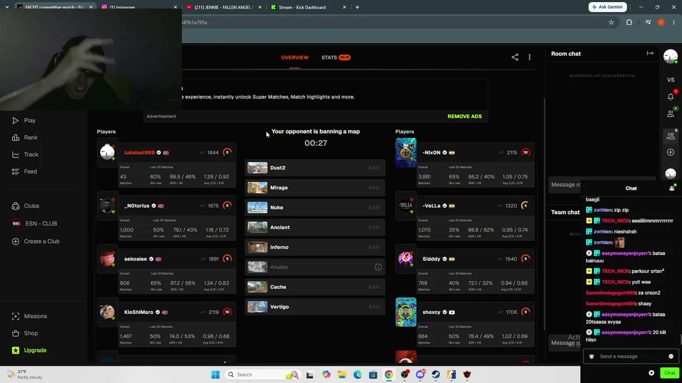The height and width of the screenshot is (383, 682).
Task: Ban the Vertigo map
Action: (x=374, y=307)
